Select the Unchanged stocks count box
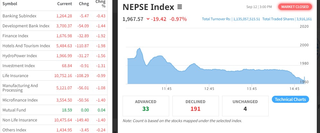 point(245,106)
